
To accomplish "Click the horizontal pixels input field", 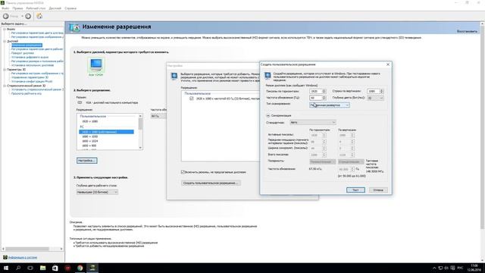I will point(315,91).
